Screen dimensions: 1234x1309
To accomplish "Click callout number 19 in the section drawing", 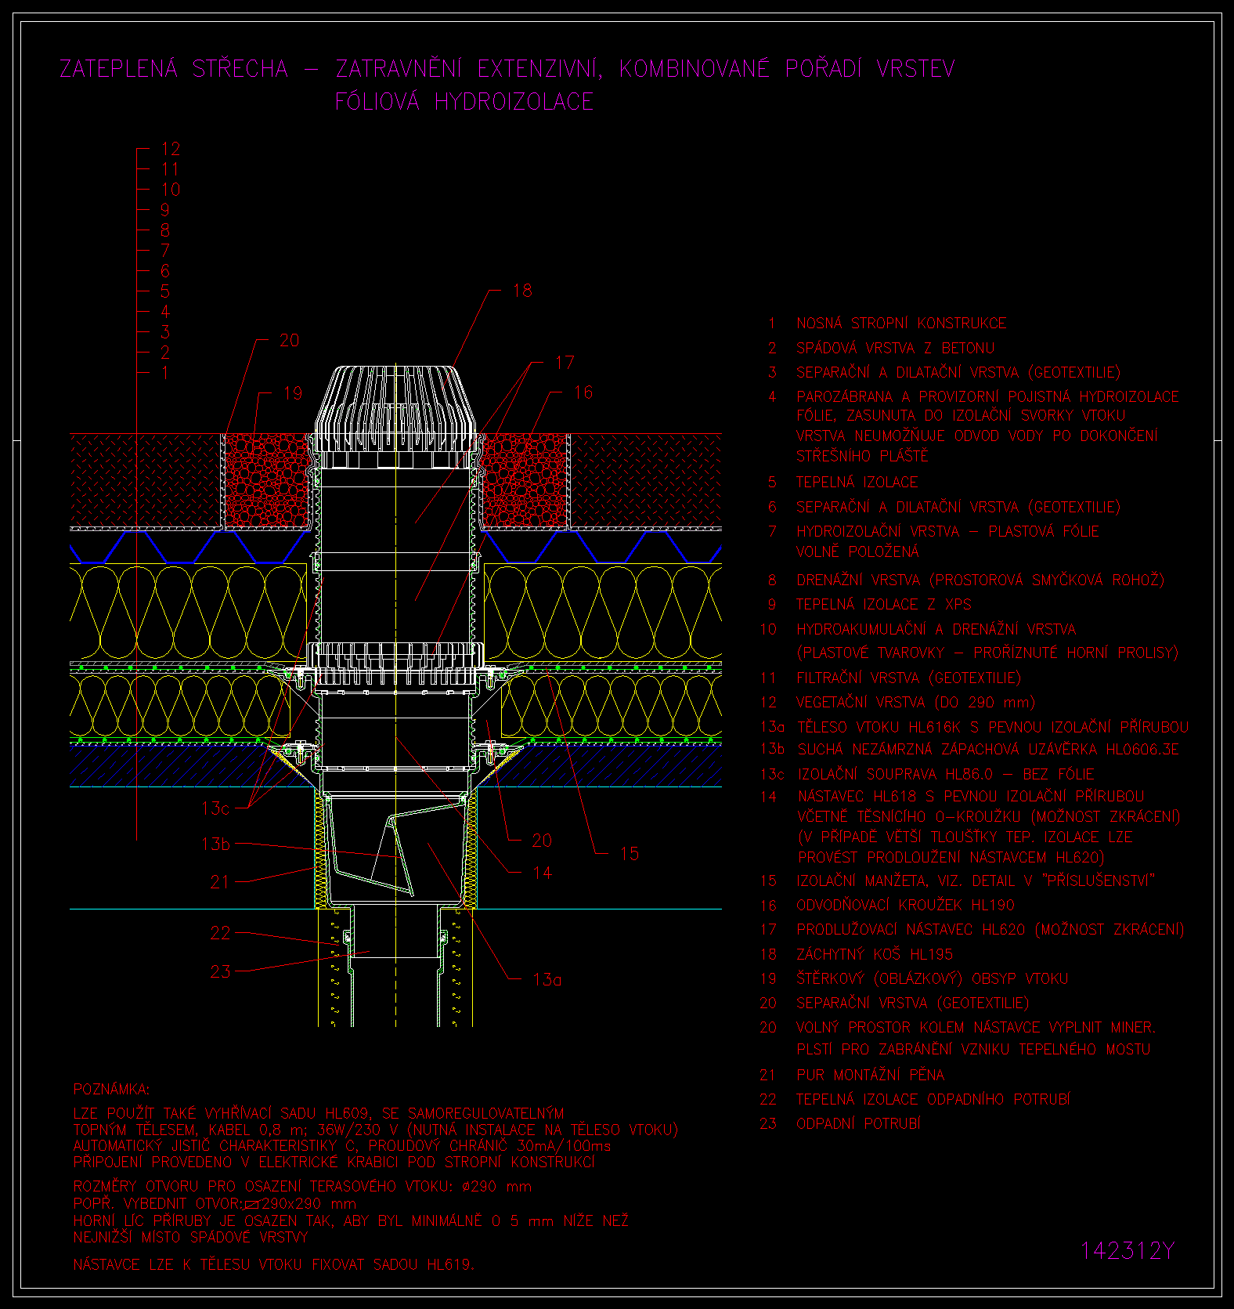I will [x=293, y=393].
